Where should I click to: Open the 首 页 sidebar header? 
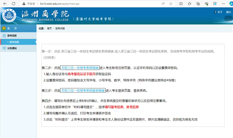18,28
